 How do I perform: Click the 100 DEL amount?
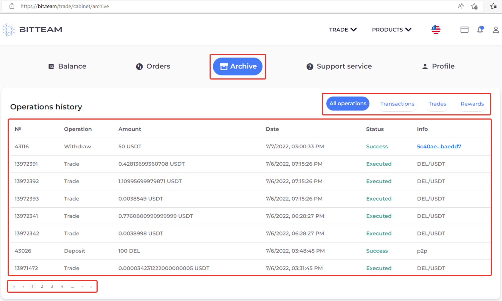(129, 251)
